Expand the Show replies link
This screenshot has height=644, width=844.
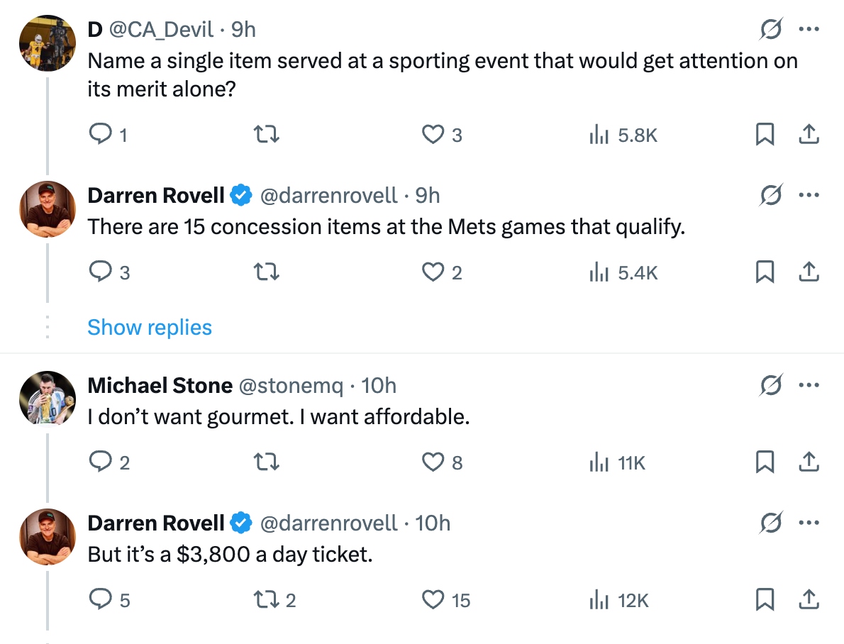[x=150, y=327]
